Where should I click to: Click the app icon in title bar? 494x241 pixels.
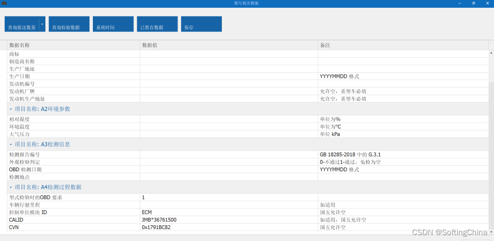pos(4,3)
